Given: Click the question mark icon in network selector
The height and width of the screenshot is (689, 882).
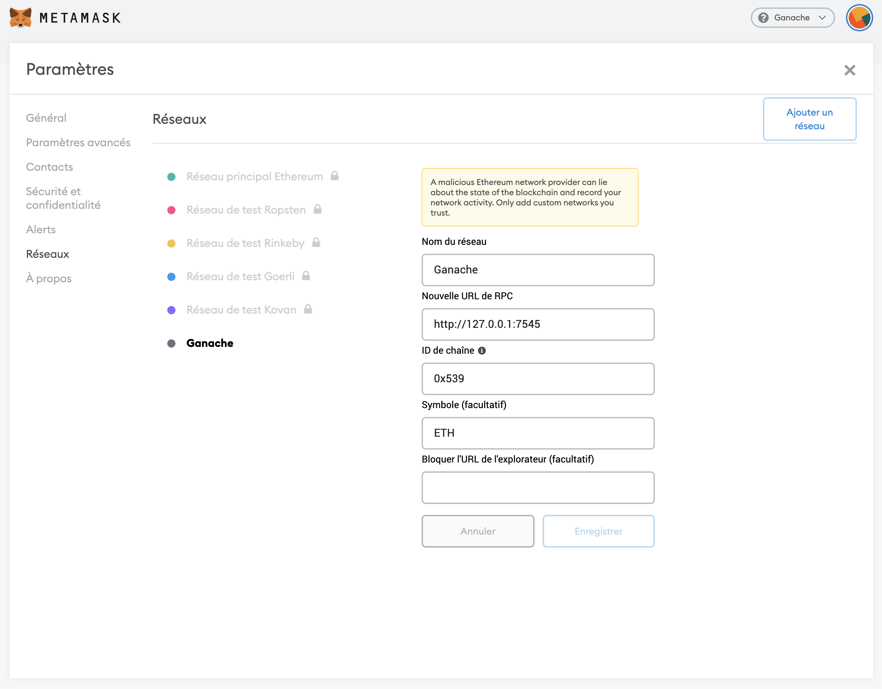Looking at the screenshot, I should (x=763, y=18).
